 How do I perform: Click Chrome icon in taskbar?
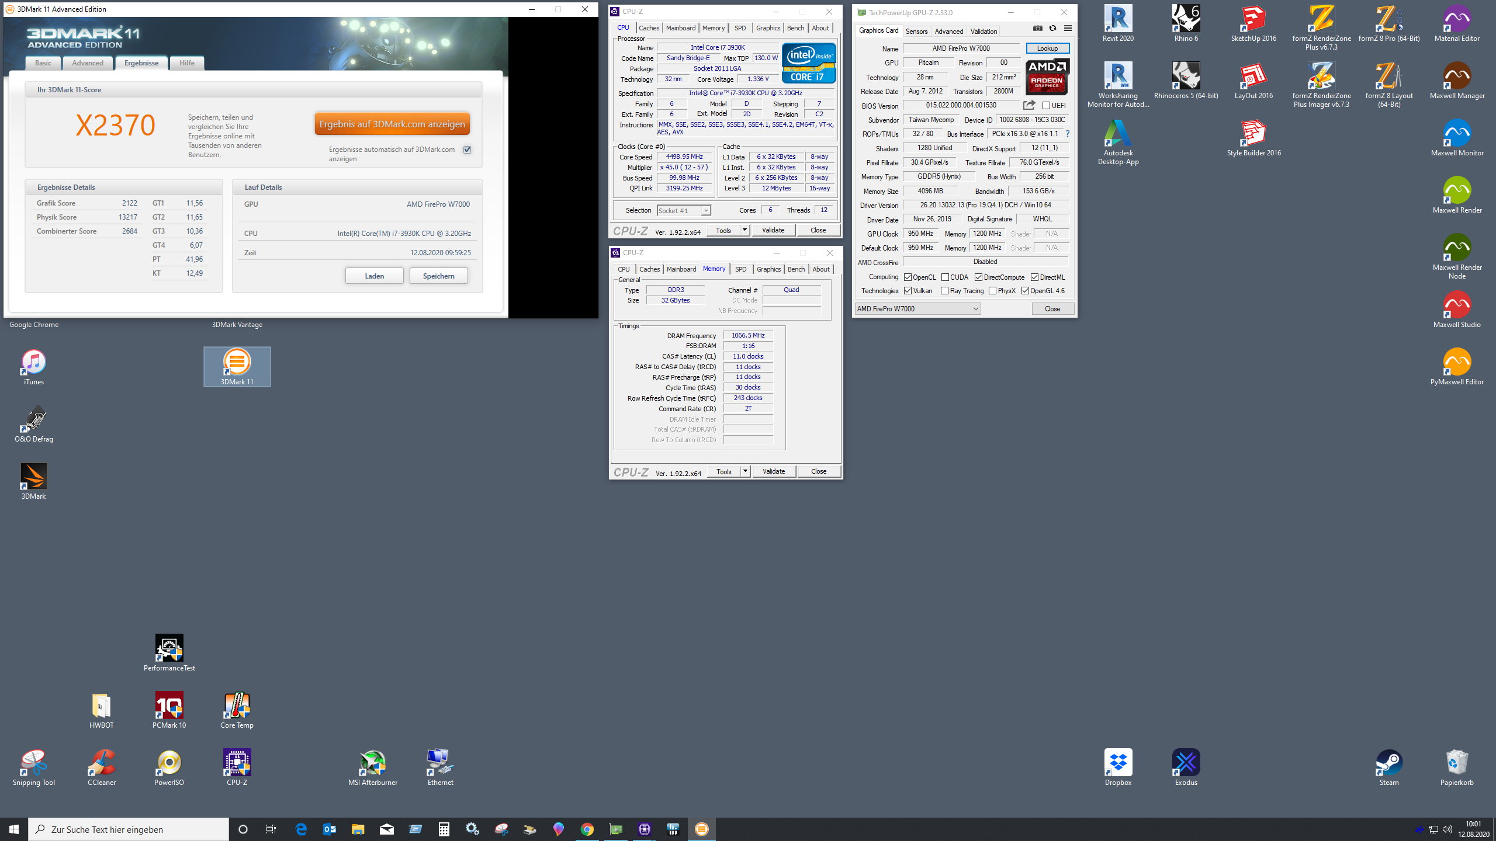(x=587, y=829)
